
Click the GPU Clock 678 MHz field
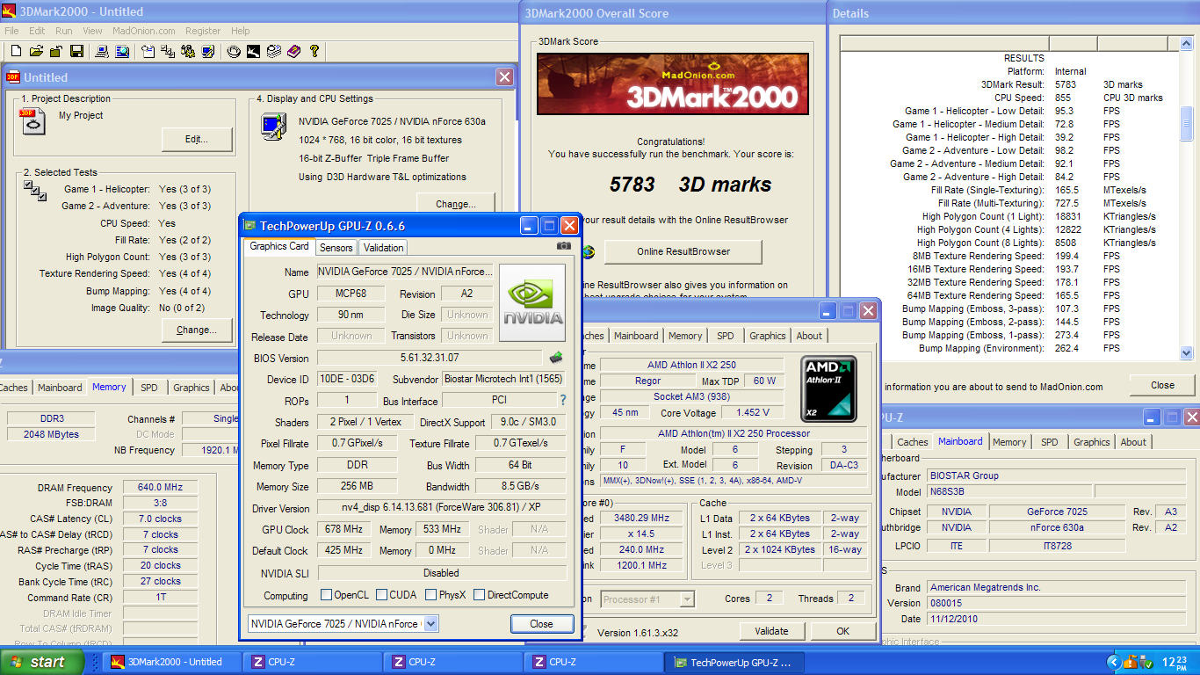(343, 529)
